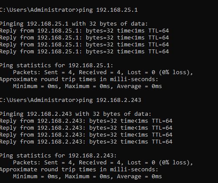Click Average = 0ms in the last statistics line
This screenshot has width=218, height=183.
tap(140, 176)
